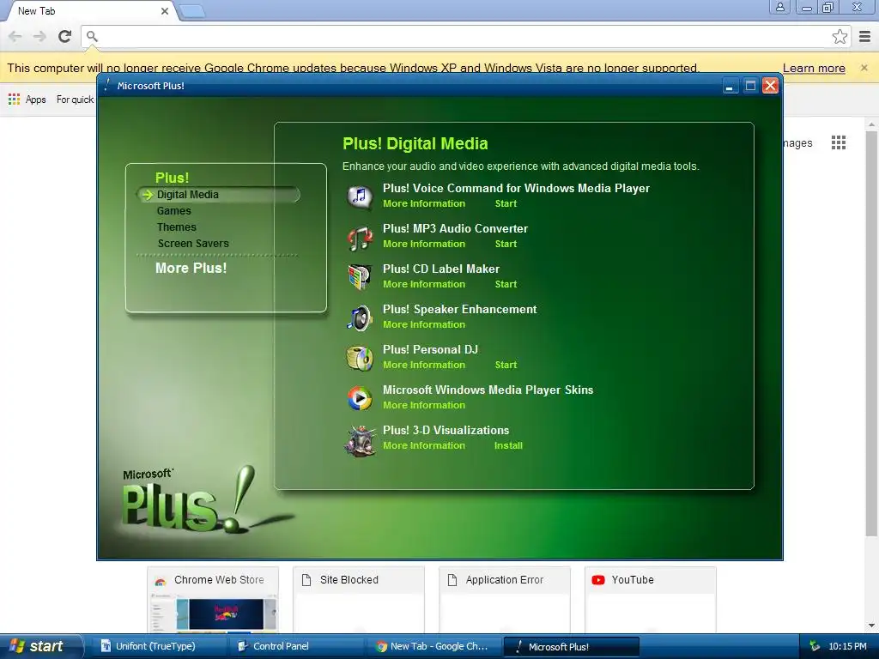Open the Chrome hamburger menu
879x659 pixels.
tap(865, 36)
